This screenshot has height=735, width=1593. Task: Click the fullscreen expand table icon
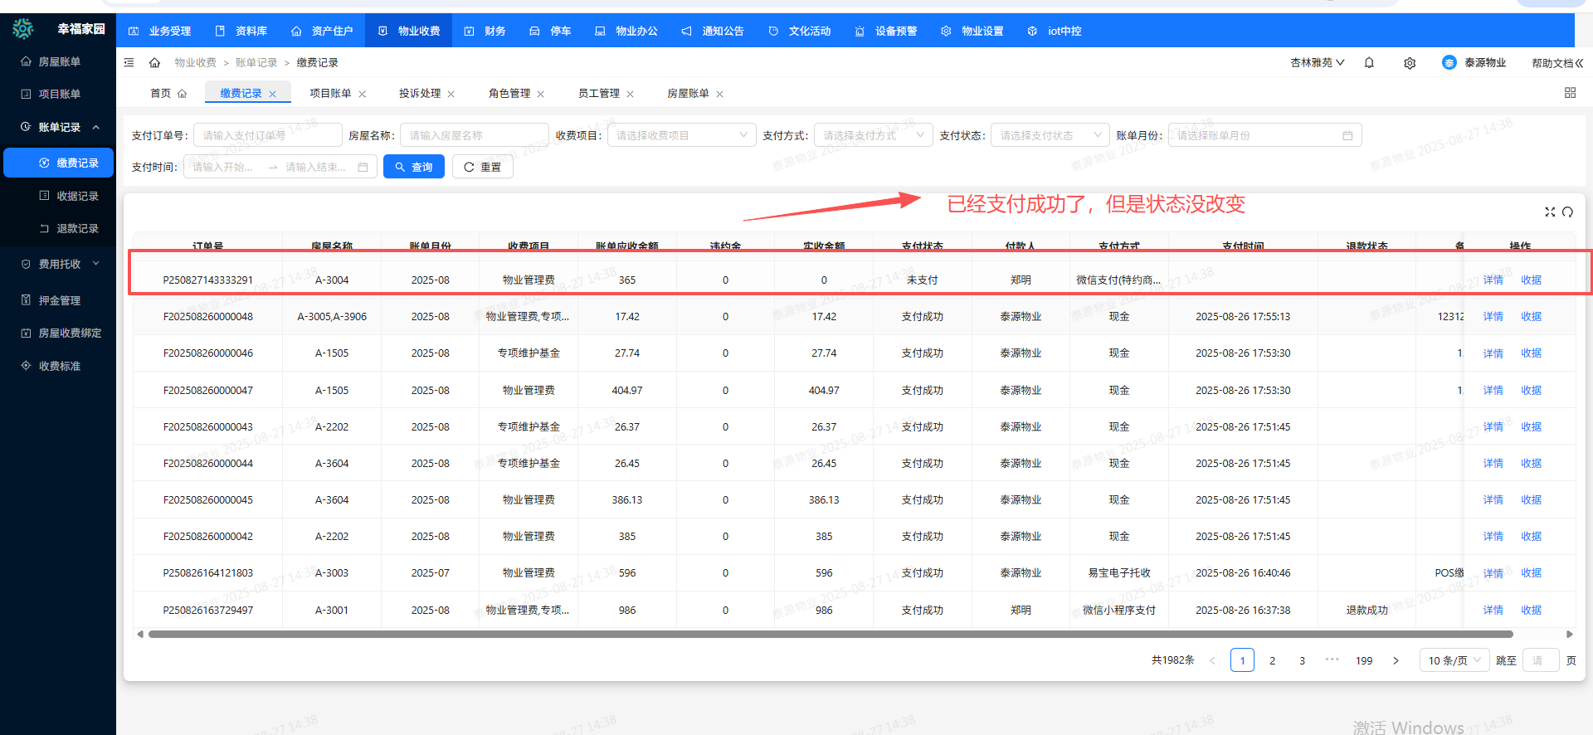point(1549,212)
